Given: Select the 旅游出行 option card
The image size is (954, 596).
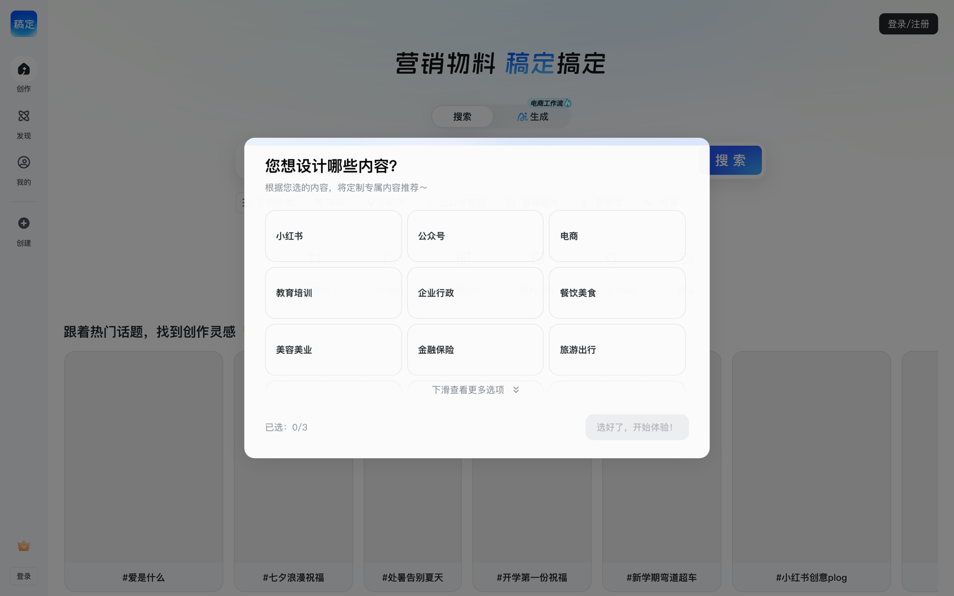Looking at the screenshot, I should coord(617,350).
